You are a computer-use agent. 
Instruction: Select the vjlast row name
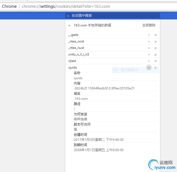point(72,61)
